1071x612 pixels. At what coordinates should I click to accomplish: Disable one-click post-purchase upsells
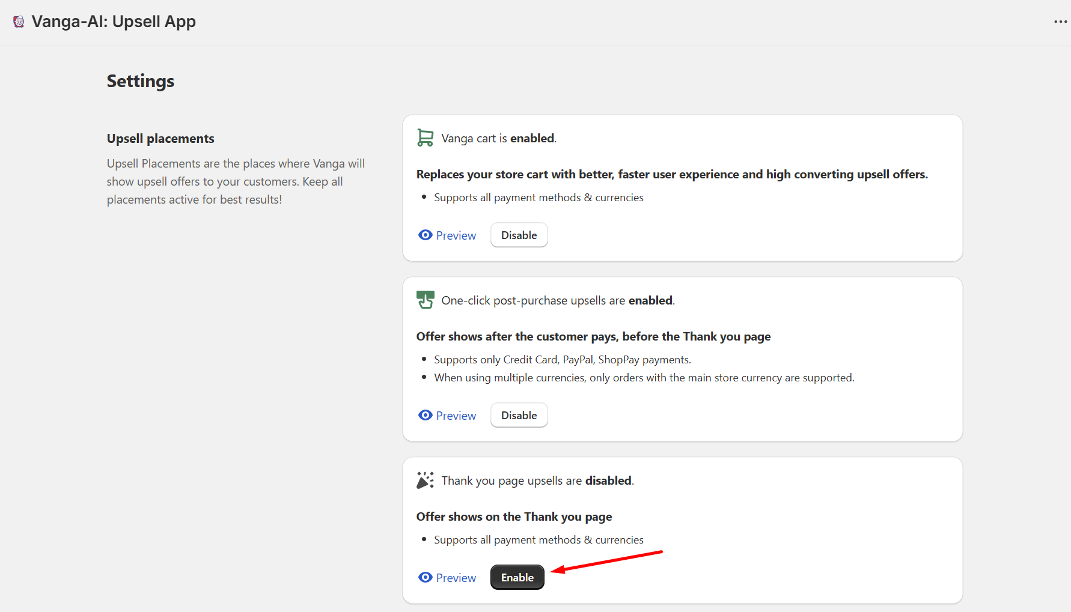tap(519, 416)
